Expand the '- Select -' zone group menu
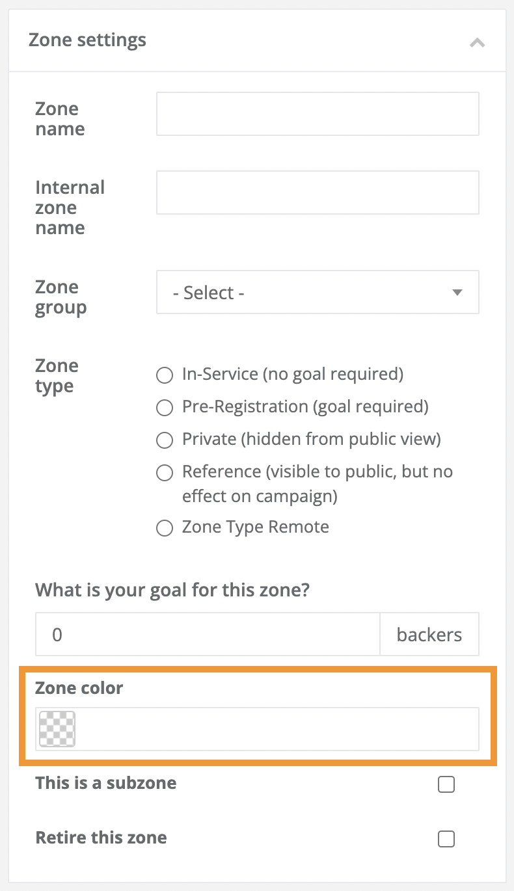The image size is (514, 891). [318, 293]
